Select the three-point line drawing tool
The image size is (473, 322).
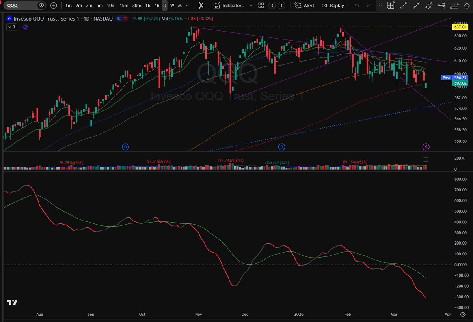[416, 6]
